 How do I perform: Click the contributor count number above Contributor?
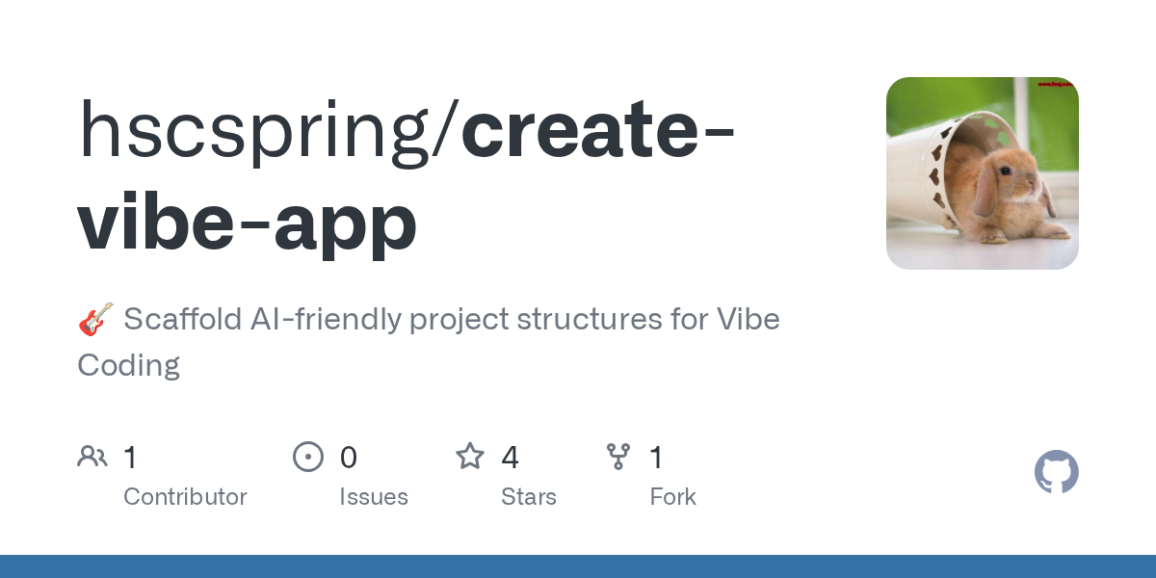(x=130, y=457)
